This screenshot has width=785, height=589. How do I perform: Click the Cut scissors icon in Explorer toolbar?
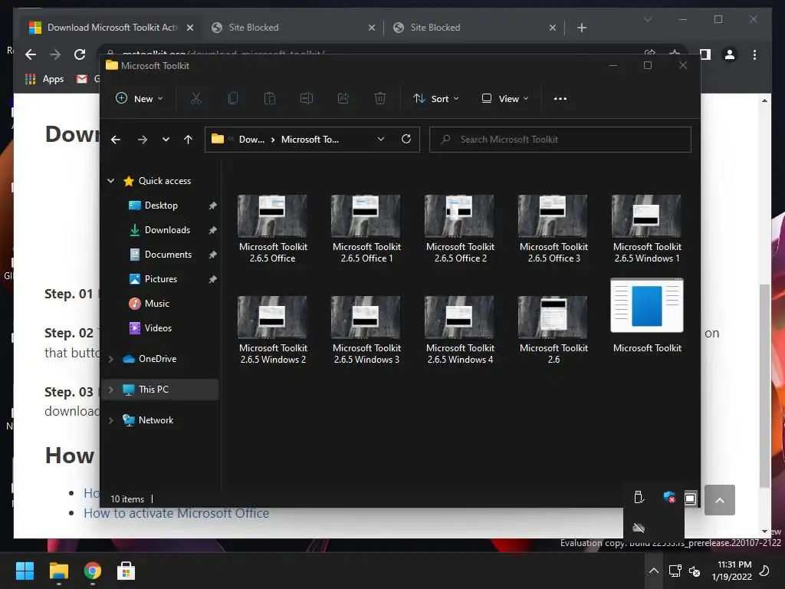pos(195,99)
